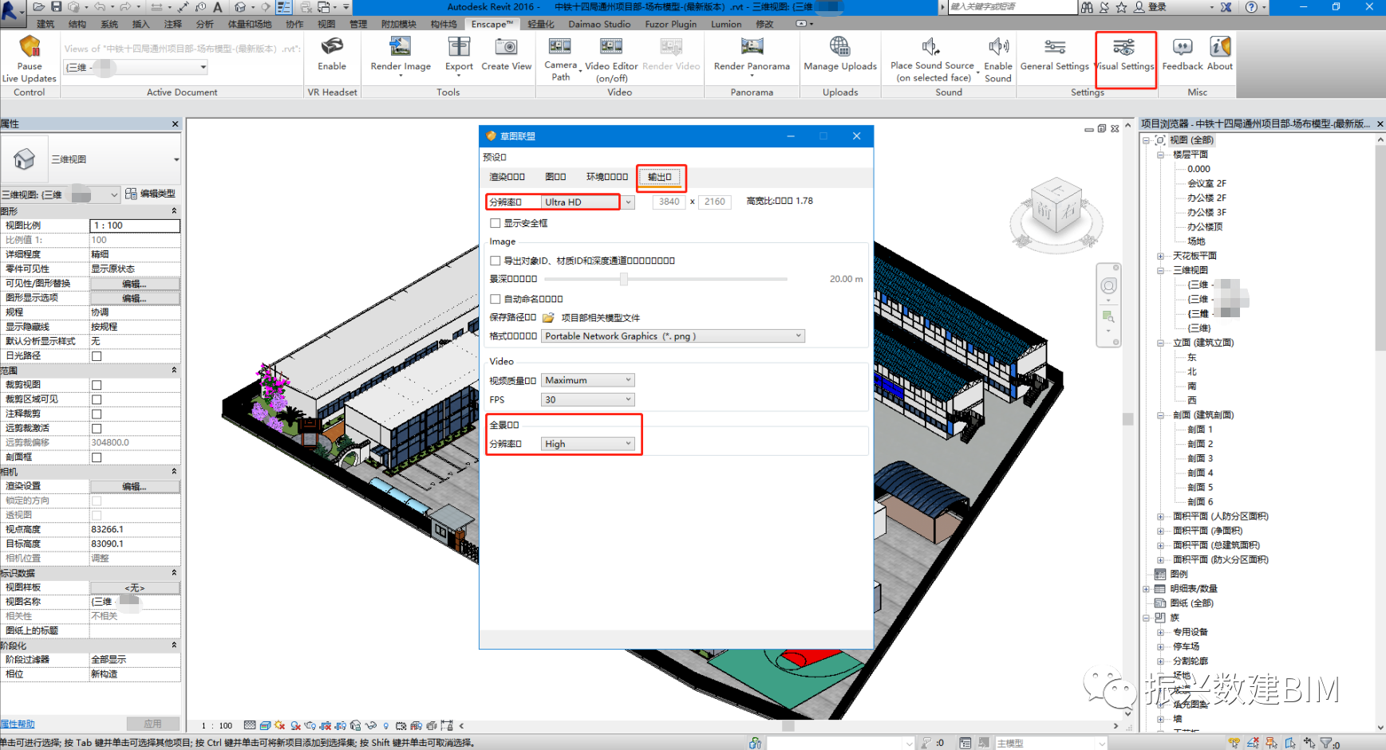Toggle the 远剪裁激活 checkbox

click(x=97, y=429)
